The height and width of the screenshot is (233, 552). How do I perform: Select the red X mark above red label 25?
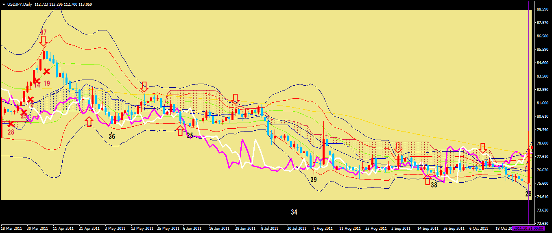pos(24,112)
